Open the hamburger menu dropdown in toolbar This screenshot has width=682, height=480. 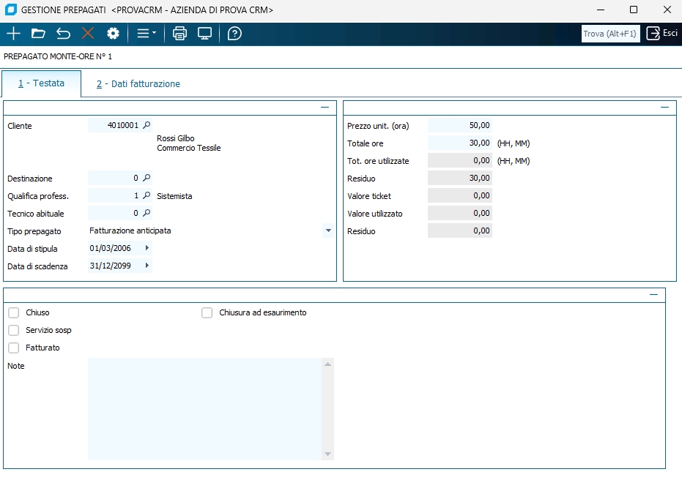pos(147,34)
